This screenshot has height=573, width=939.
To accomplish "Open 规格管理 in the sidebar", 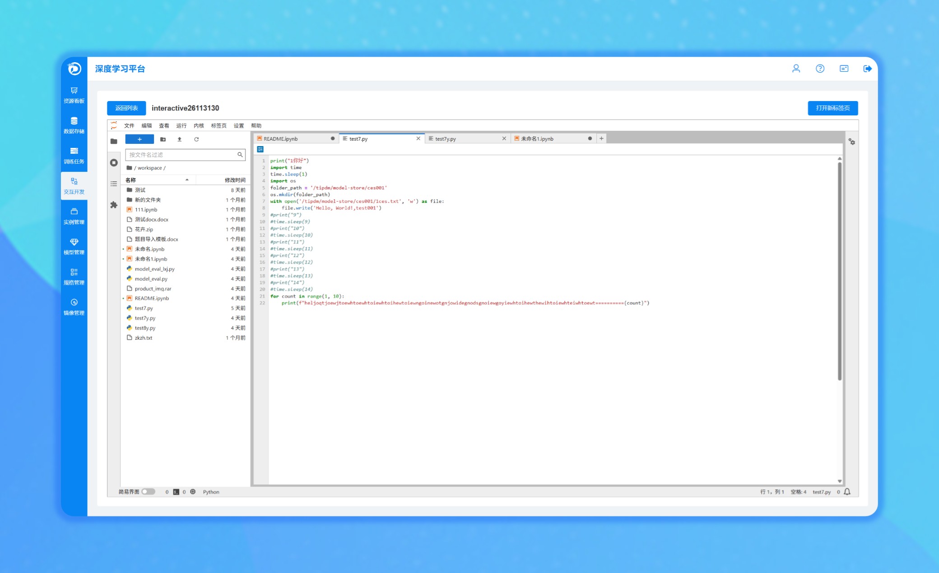I will (x=74, y=277).
